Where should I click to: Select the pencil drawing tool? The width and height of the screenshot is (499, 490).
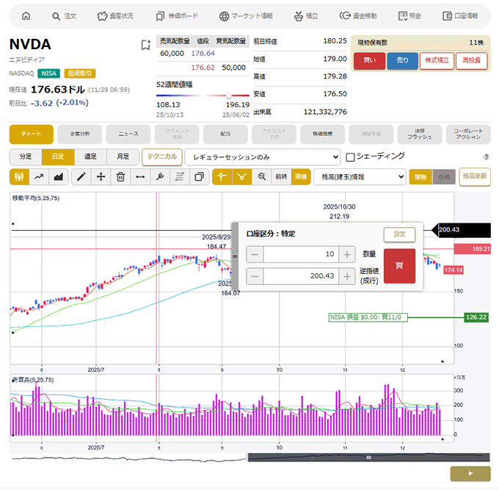81,176
